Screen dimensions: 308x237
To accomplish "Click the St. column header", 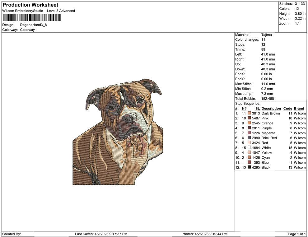I will [x=258, y=109].
